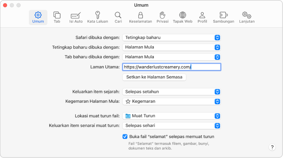Click the help question mark button
The width and height of the screenshot is (283, 158).
click(x=272, y=147)
